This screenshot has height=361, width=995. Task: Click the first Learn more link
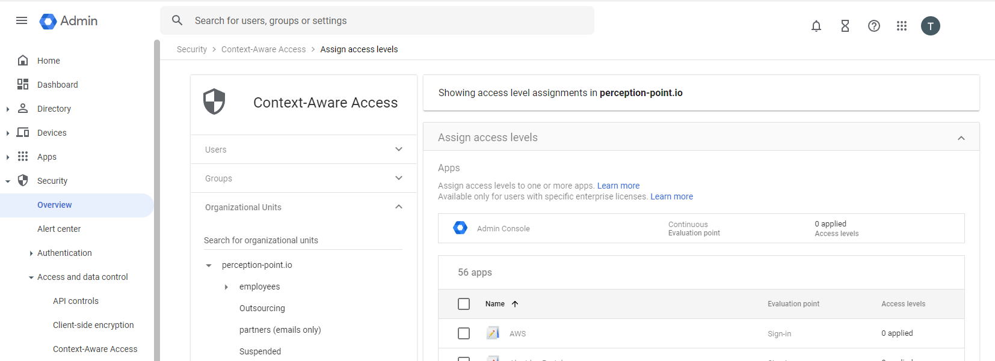pyautogui.click(x=618, y=186)
